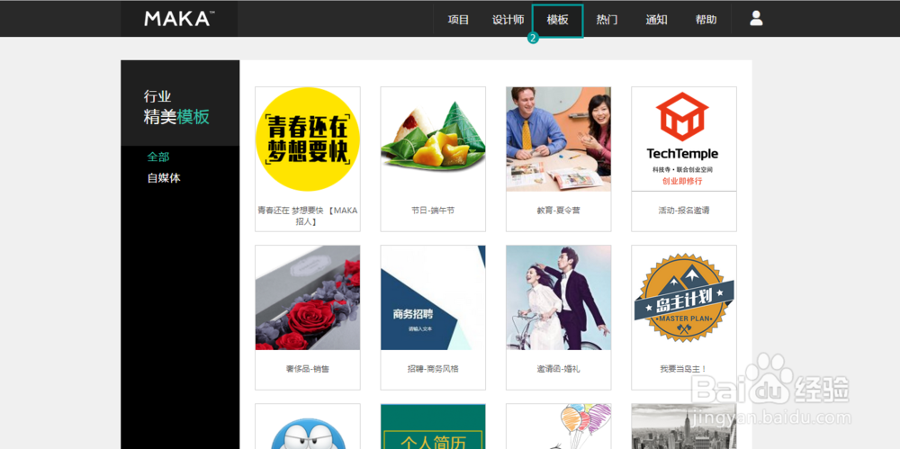Image resolution: width=900 pixels, height=449 pixels.
Task: Select the 全部 category filter
Action: coord(158,157)
